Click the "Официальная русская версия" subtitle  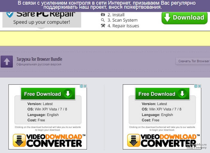click(x=39, y=64)
